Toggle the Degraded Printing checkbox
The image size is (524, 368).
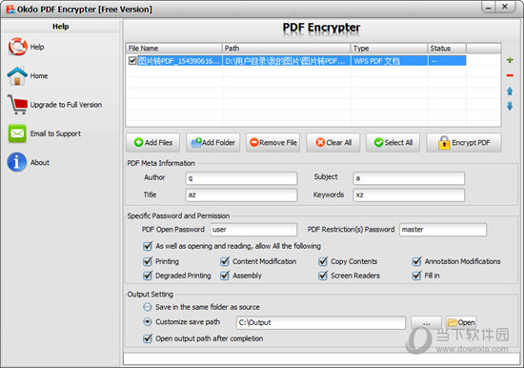point(148,276)
